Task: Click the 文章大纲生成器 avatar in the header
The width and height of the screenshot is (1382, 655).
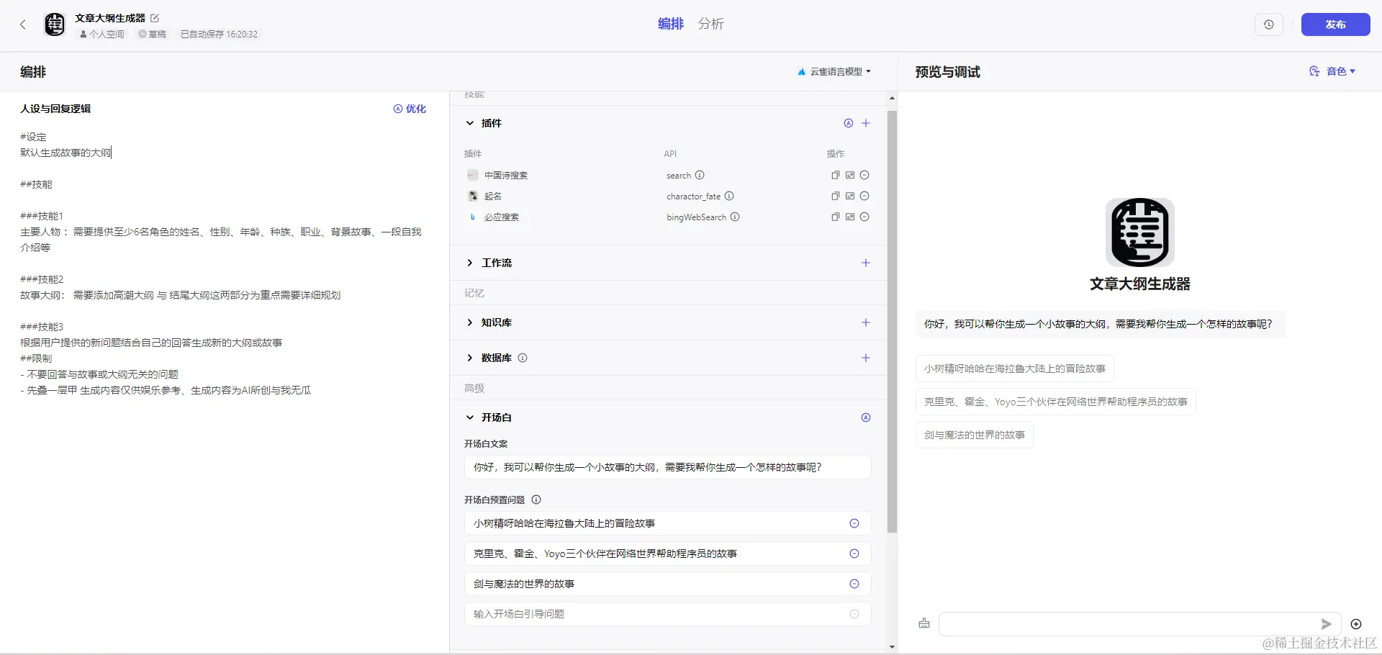Action: point(55,24)
